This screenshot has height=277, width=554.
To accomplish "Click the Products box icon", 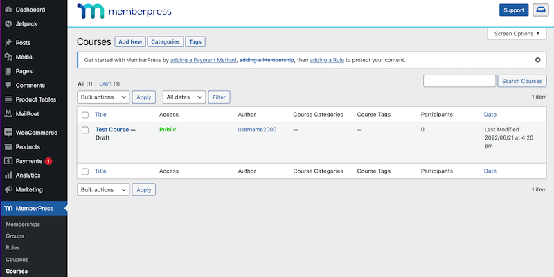I will coord(8,147).
